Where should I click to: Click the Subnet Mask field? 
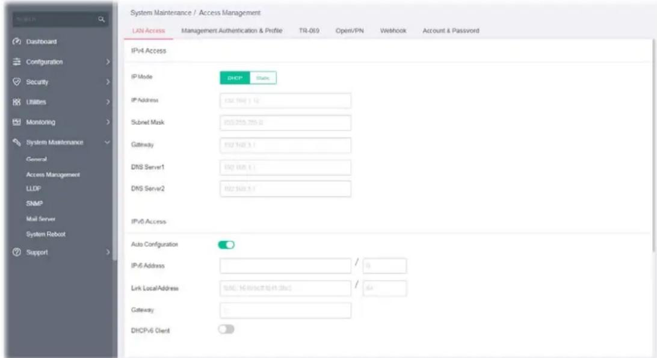point(285,122)
